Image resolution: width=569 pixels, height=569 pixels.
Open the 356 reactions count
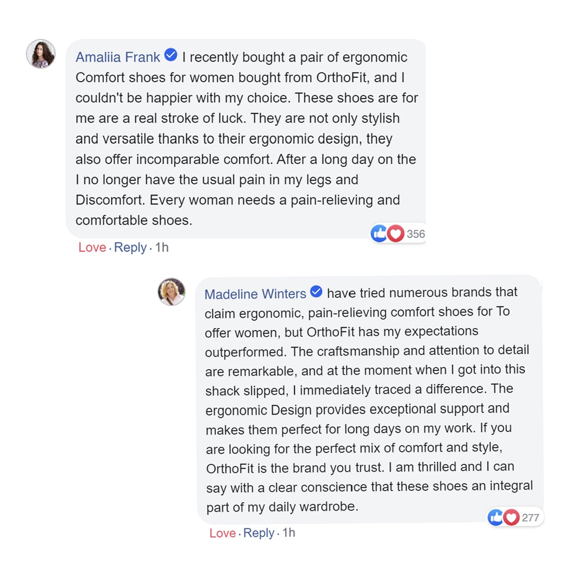tap(415, 234)
